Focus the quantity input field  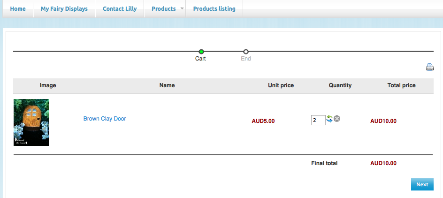(x=318, y=121)
